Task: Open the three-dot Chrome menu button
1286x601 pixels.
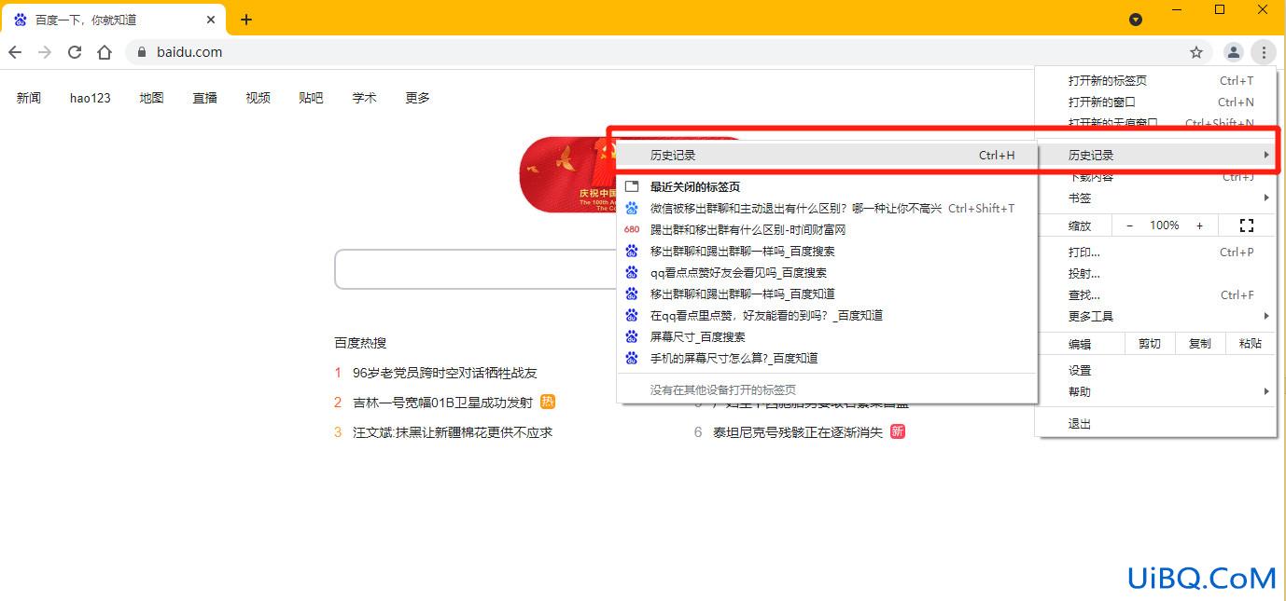Action: 1263,52
